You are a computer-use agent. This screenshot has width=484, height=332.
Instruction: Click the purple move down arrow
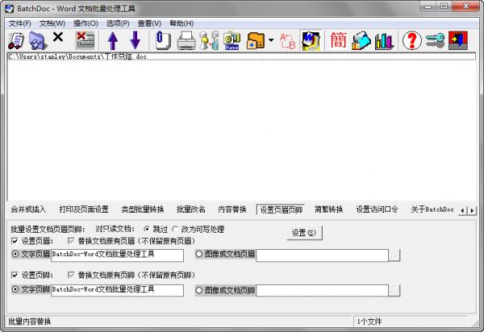(135, 39)
